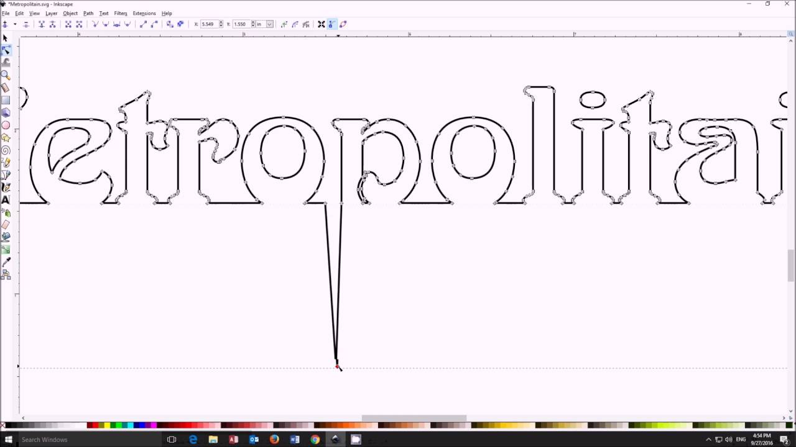Select the Gradient tool
This screenshot has width=796, height=447.
6,249
